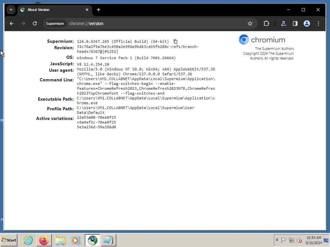
Task: Click the forward navigation arrow
Action: coord(23,23)
